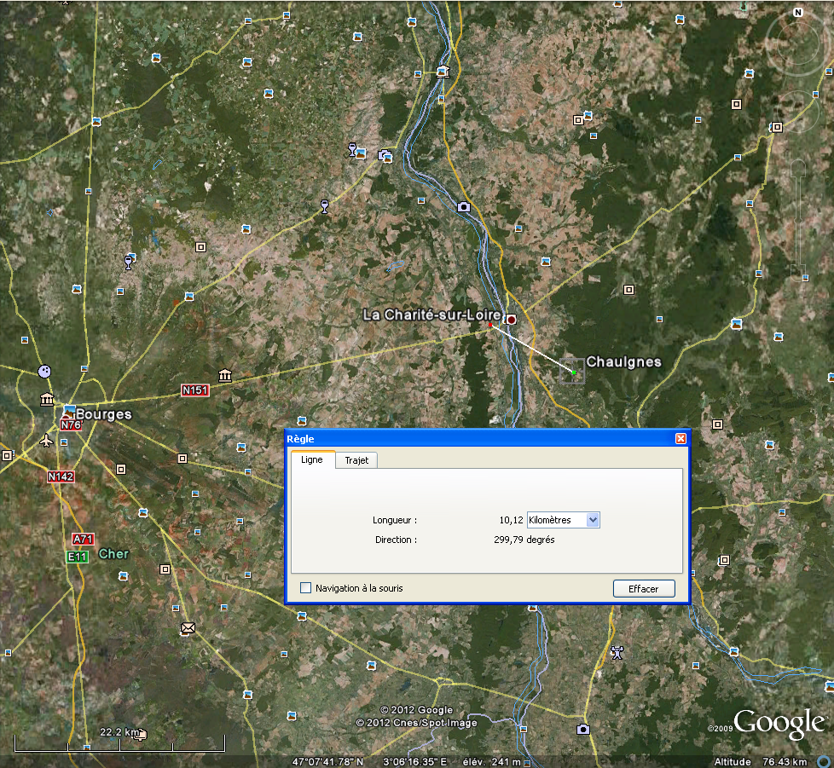Screen dimensions: 834x768
Task: Click the green E11 route shield
Action: pos(78,557)
